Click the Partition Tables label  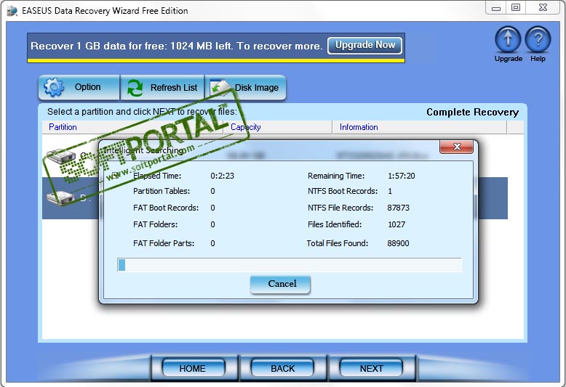pos(162,191)
